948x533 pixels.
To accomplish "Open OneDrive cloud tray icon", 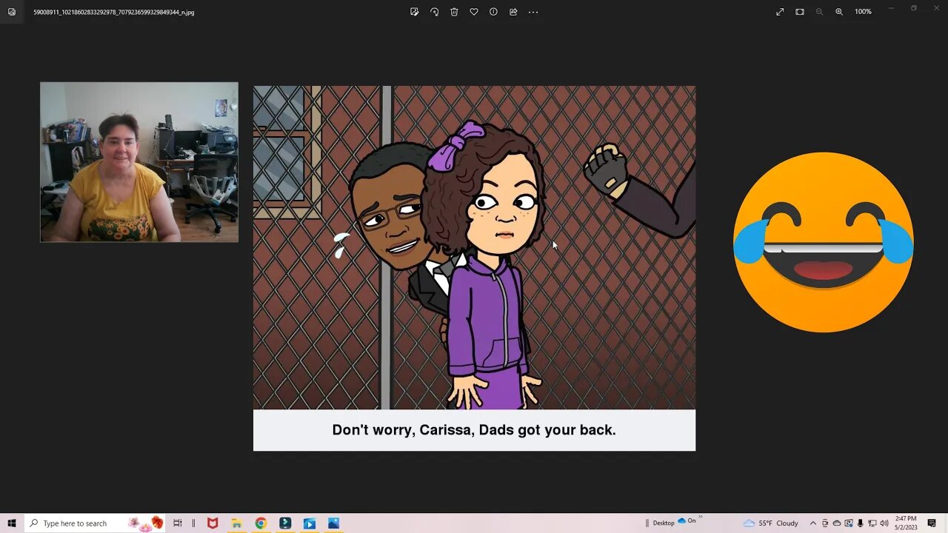I will tap(837, 523).
